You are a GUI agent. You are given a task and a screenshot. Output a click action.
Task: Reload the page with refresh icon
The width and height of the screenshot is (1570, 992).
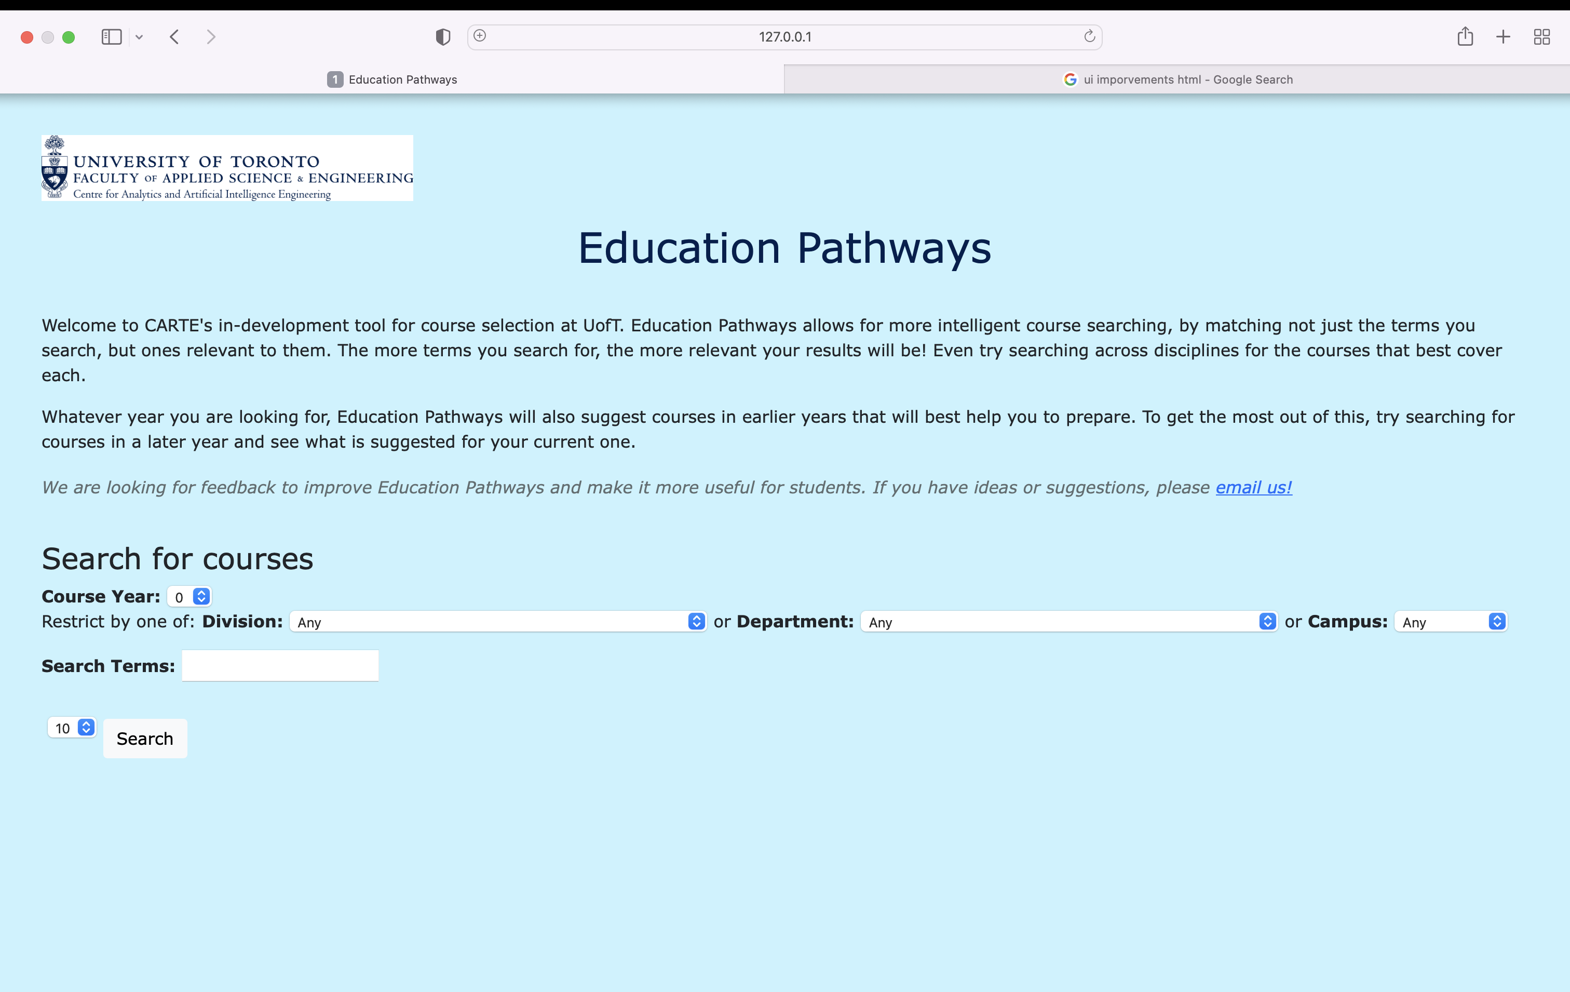tap(1089, 36)
